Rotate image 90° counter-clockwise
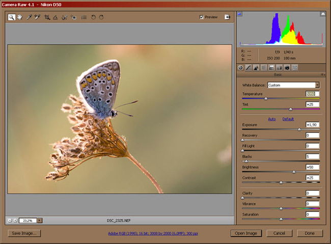This screenshot has height=244, width=331. coord(93,17)
